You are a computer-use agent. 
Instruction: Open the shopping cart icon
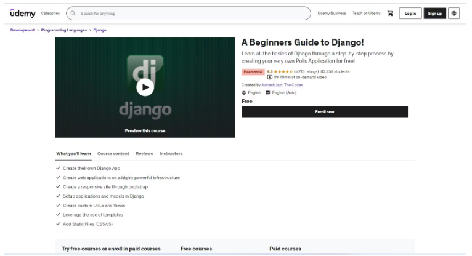[x=390, y=13]
